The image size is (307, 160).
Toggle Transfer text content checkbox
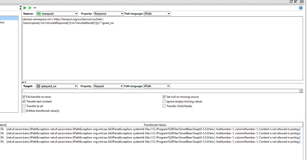24,101
